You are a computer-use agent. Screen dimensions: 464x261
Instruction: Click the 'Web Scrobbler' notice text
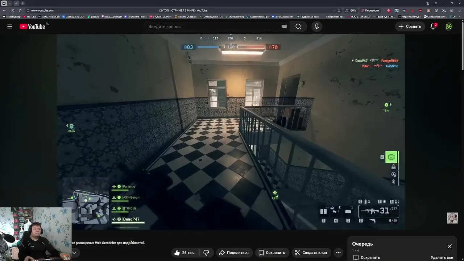108,243
